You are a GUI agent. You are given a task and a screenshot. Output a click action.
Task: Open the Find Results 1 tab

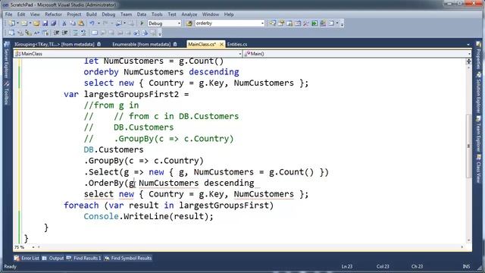84,258
